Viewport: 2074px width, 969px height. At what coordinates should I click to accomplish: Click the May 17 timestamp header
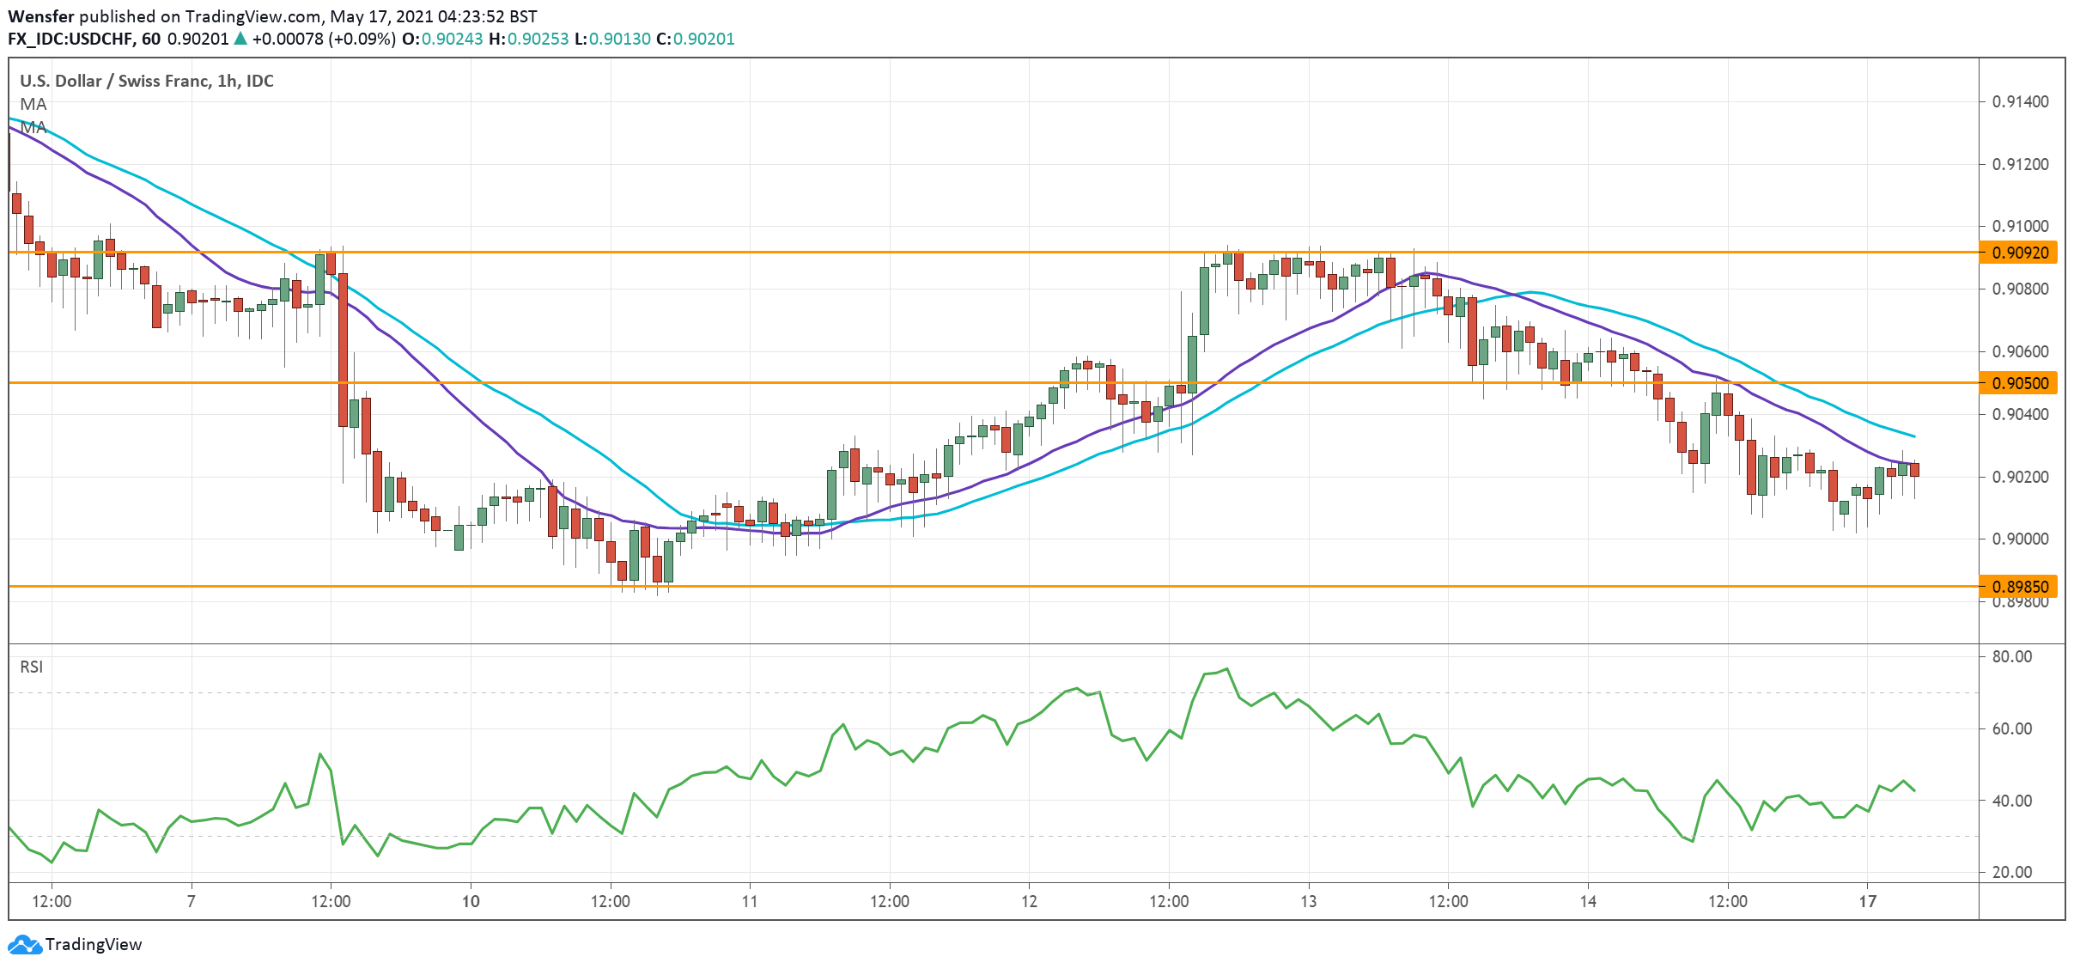(x=361, y=15)
